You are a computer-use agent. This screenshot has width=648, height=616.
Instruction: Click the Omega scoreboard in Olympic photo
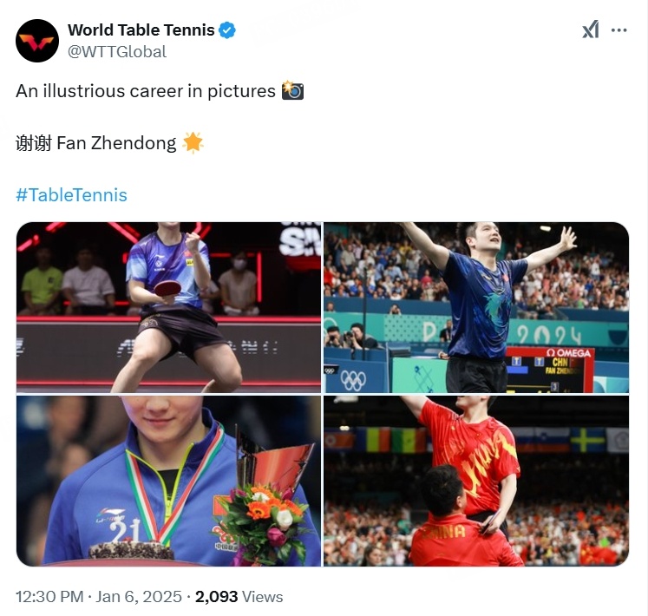550,370
